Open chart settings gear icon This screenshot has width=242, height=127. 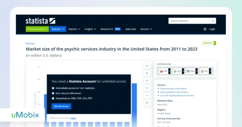147,80
